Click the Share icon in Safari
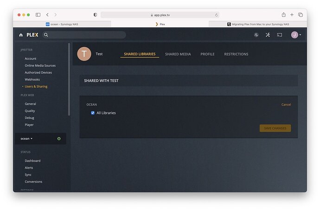This screenshot has height=209, width=320. 284,15
